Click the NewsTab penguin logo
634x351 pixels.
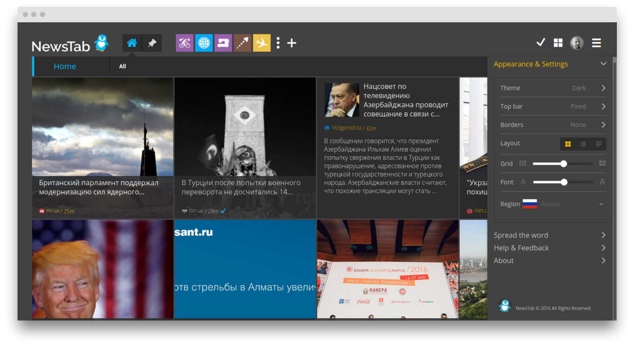(101, 43)
